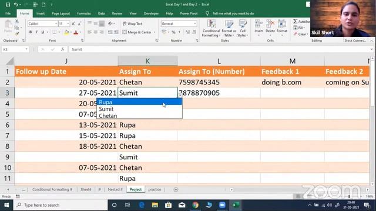
Task: Open the insert function fx button
Action: tap(62, 49)
